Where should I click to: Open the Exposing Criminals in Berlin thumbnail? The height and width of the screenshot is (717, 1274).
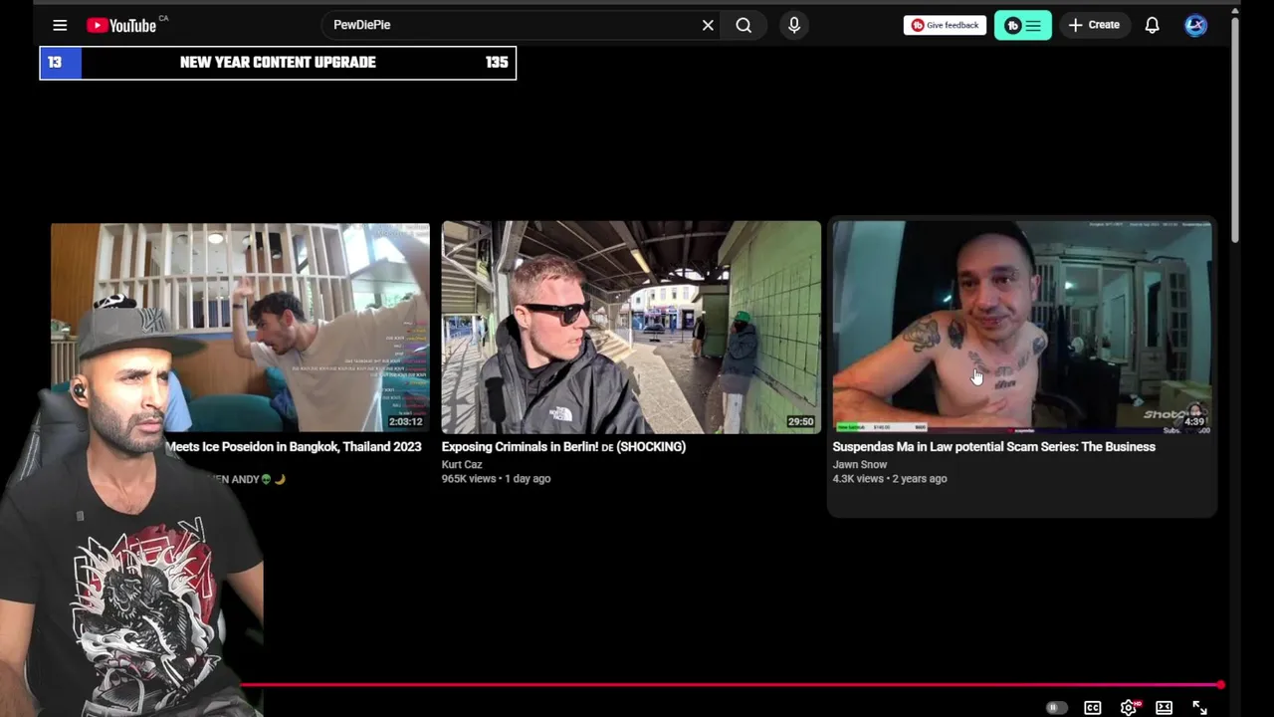click(x=631, y=327)
